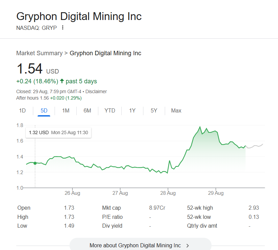
Task: Click the green up-arrow price change indicator
Action: [x=62, y=81]
